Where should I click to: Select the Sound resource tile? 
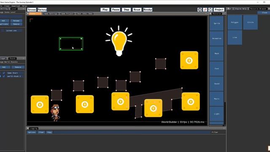pyautogui.click(x=216, y=84)
